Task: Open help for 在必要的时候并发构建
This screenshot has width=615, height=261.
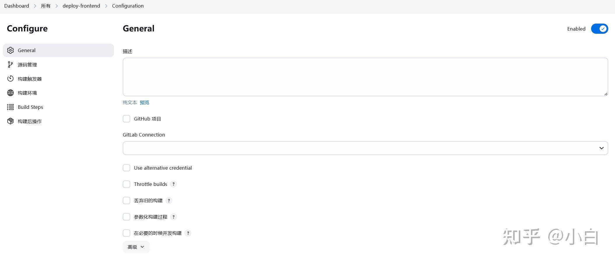Action: pos(188,233)
